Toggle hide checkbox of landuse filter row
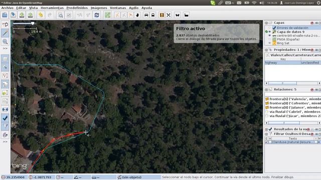Viewport: 321px width, 180px height. pyautogui.click(x=270, y=142)
